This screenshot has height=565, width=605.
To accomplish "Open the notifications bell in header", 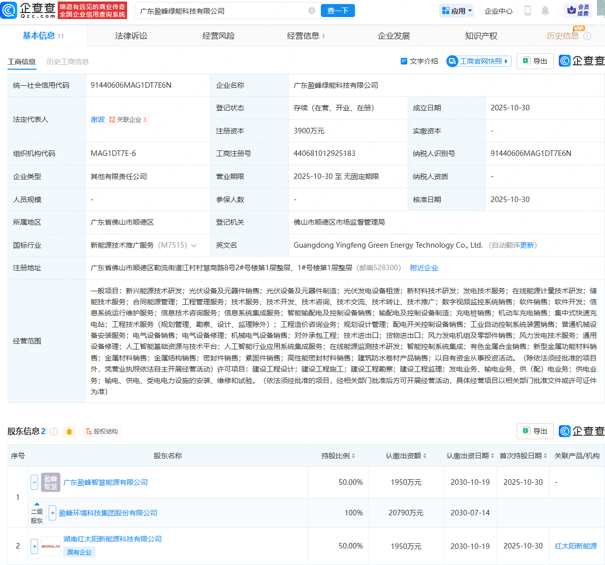I will [x=545, y=11].
